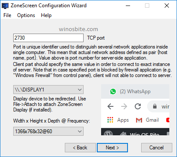
Task: Open the 1366x768x32@60 resolution dropdown
Action: (x=48, y=131)
